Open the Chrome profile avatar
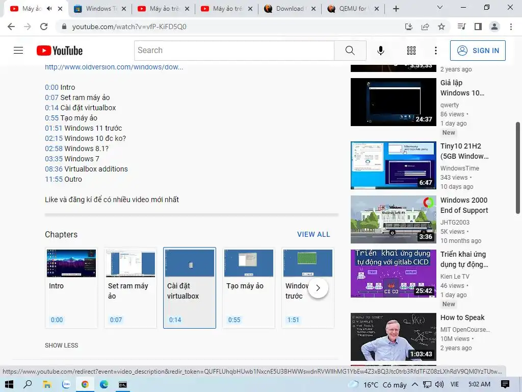 494,27
